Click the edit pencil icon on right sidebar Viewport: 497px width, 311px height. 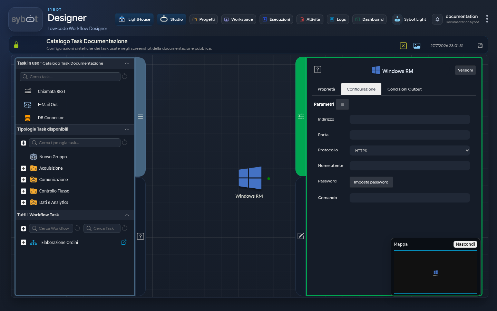tap(301, 236)
